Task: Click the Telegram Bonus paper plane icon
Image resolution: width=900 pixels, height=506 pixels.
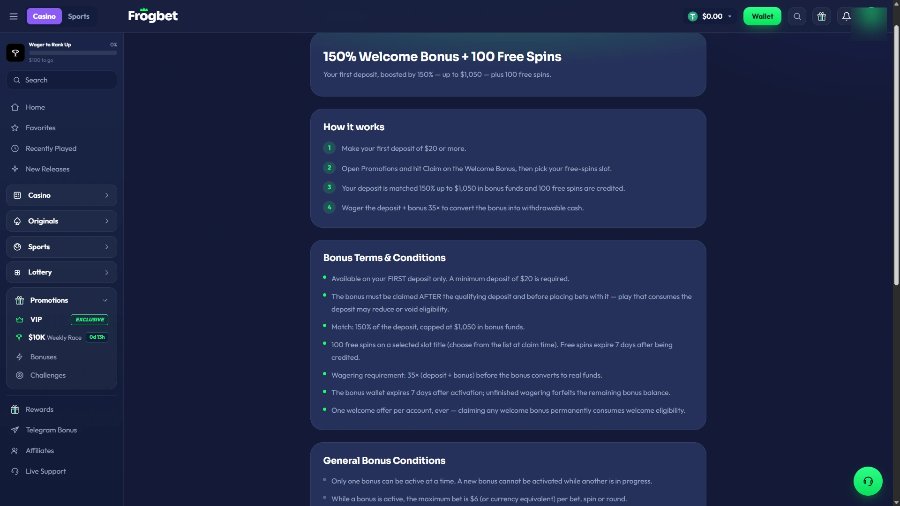Action: tap(15, 430)
